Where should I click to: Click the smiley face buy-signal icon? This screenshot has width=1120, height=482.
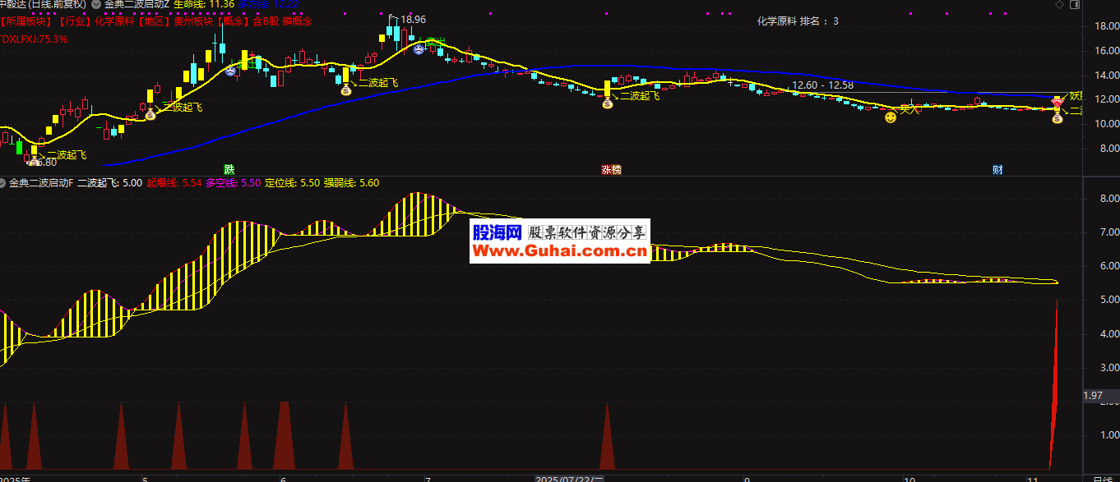tap(890, 118)
